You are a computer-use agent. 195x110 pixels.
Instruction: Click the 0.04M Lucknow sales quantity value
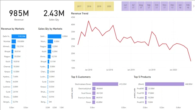52,77
